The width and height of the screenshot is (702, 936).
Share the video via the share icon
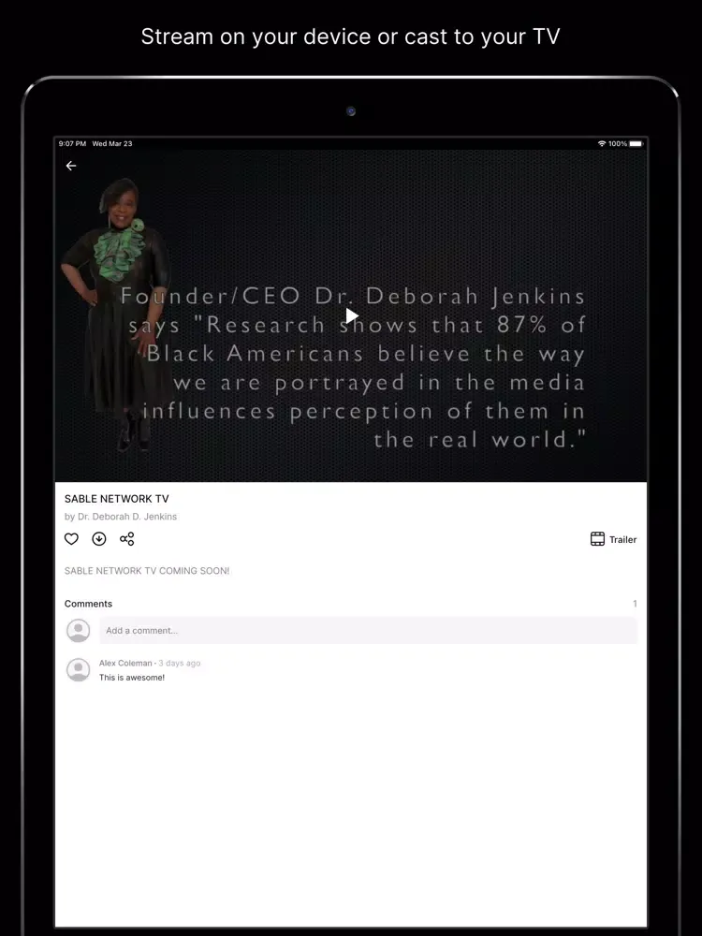126,539
